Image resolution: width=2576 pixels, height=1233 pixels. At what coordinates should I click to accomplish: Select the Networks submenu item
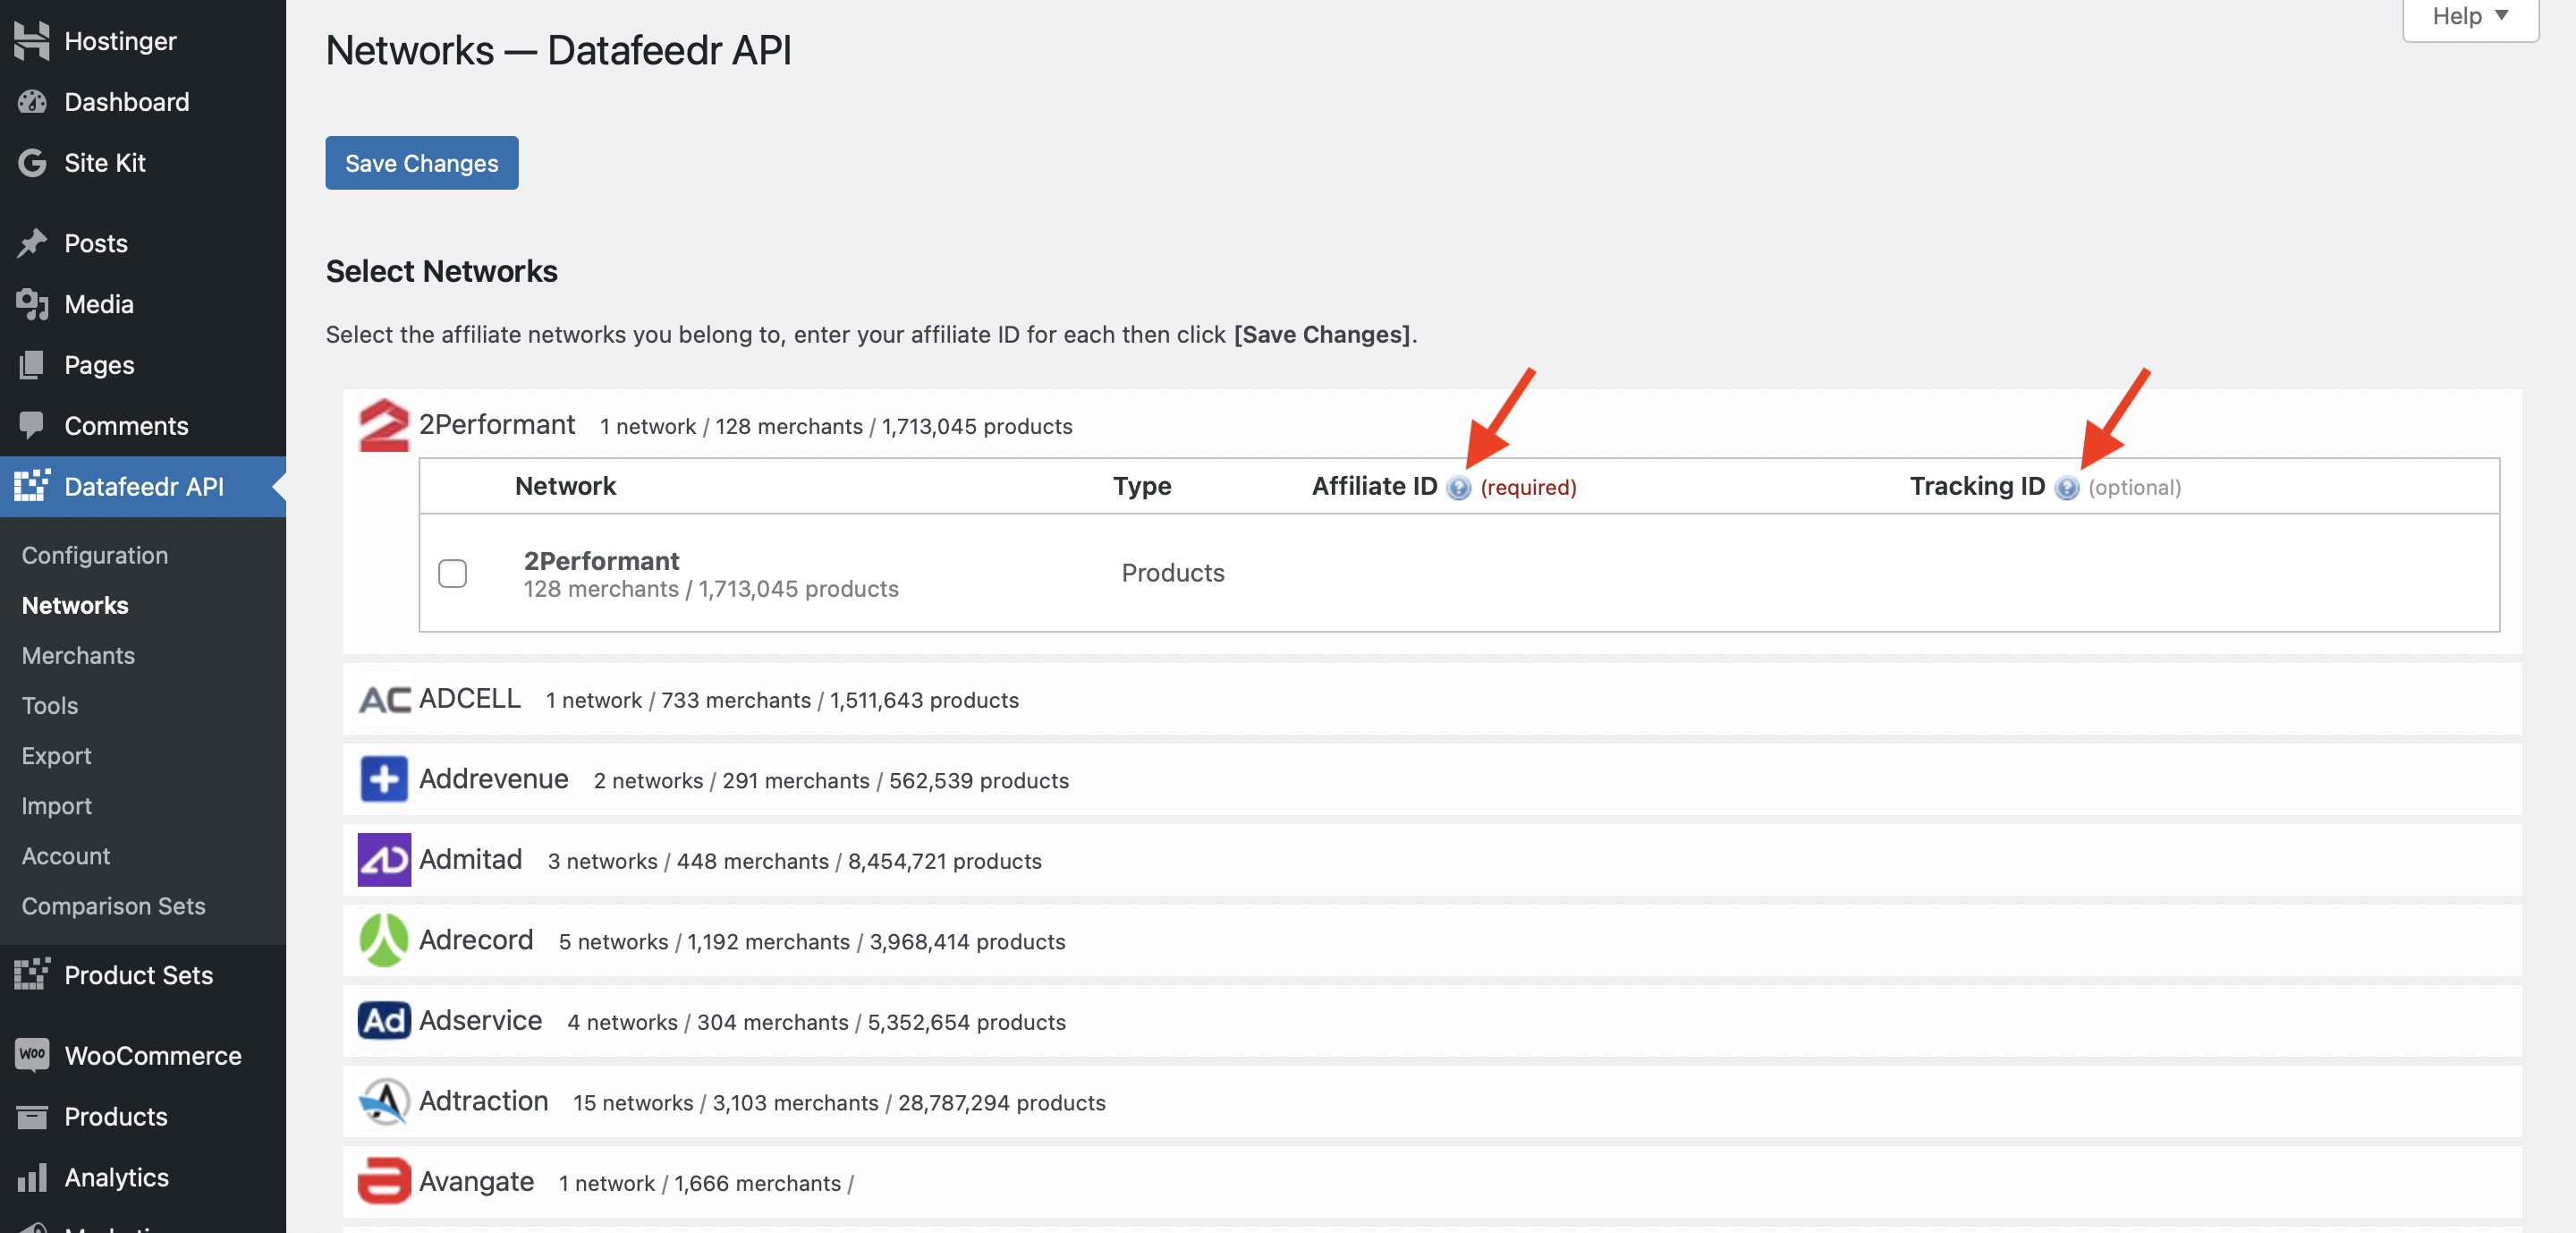click(75, 605)
